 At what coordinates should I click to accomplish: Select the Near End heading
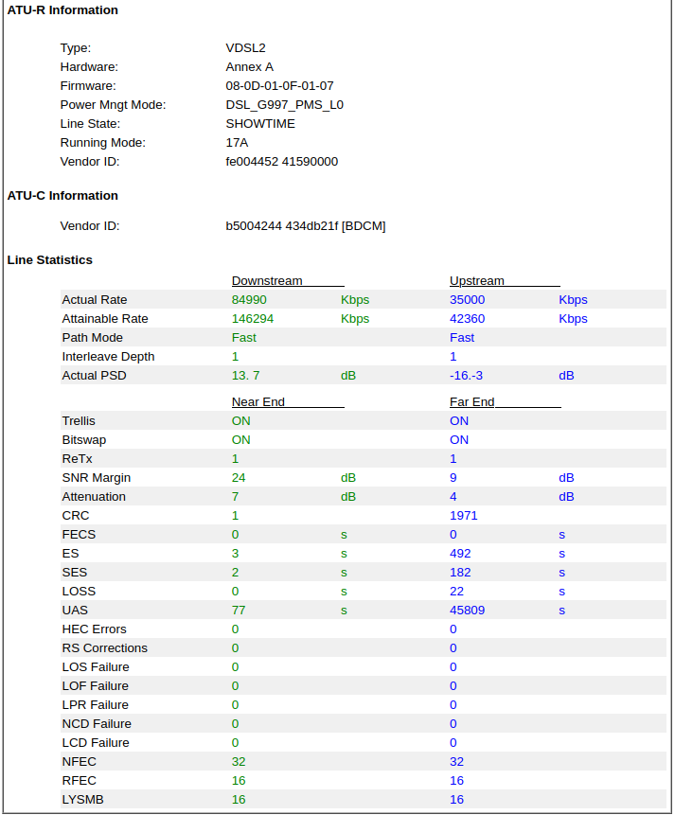click(258, 401)
